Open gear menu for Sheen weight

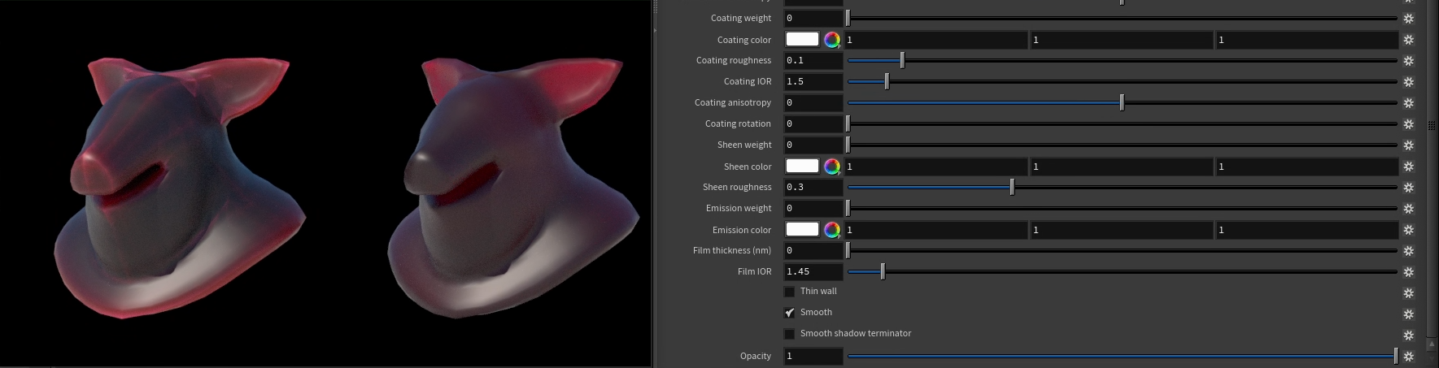tap(1409, 145)
